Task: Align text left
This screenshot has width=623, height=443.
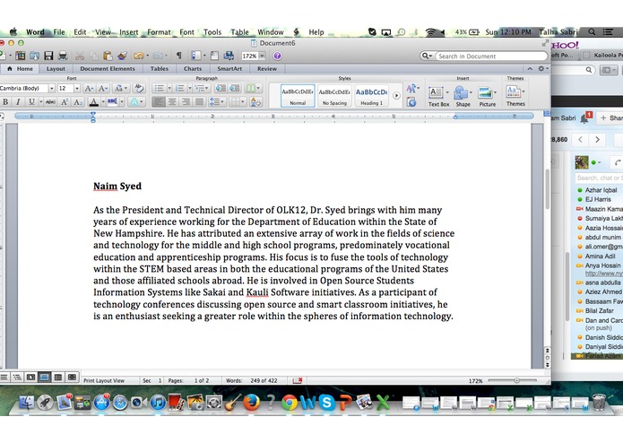Action: pos(159,102)
